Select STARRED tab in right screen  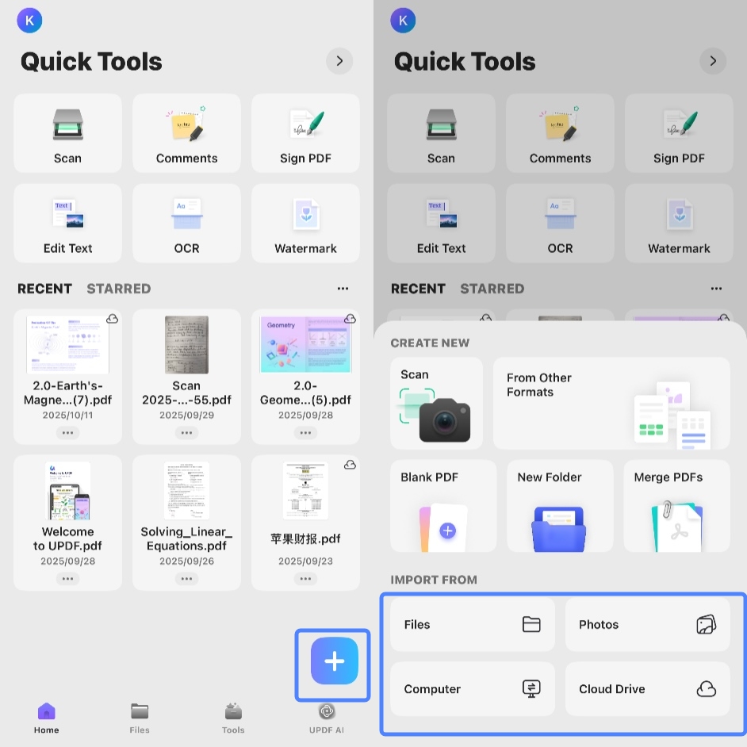(492, 289)
